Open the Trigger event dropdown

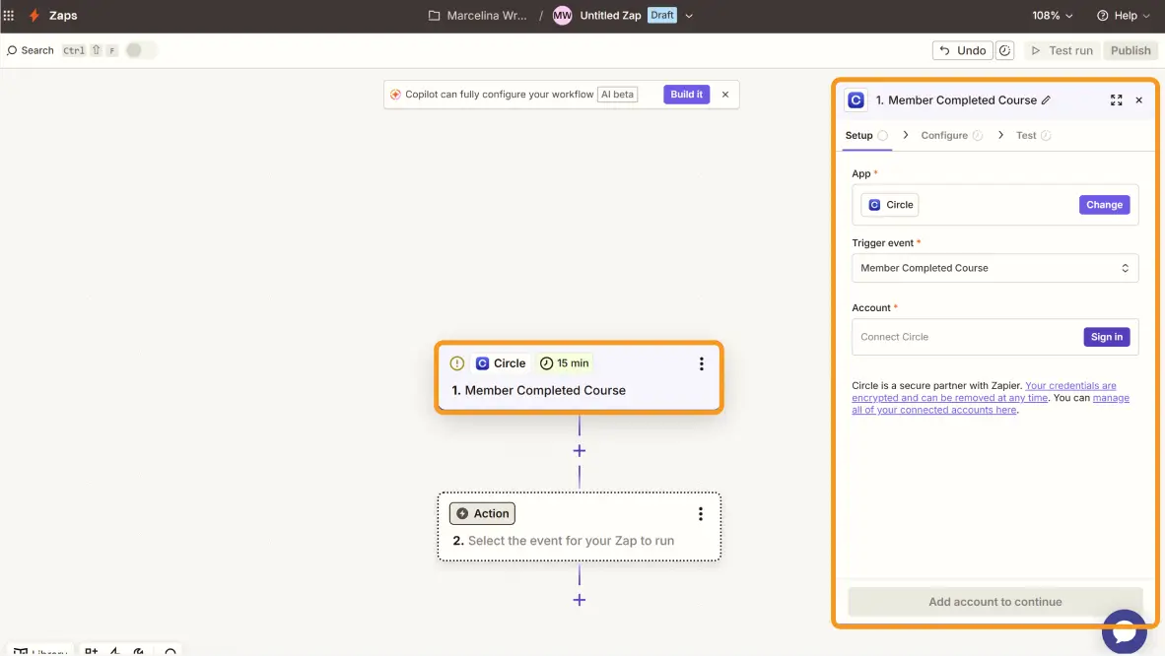tap(994, 268)
